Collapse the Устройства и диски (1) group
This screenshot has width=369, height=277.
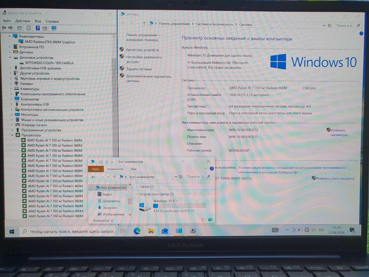pyautogui.click(x=137, y=194)
